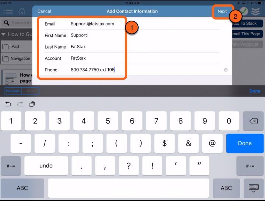Edit the Email field

click(x=132, y=24)
